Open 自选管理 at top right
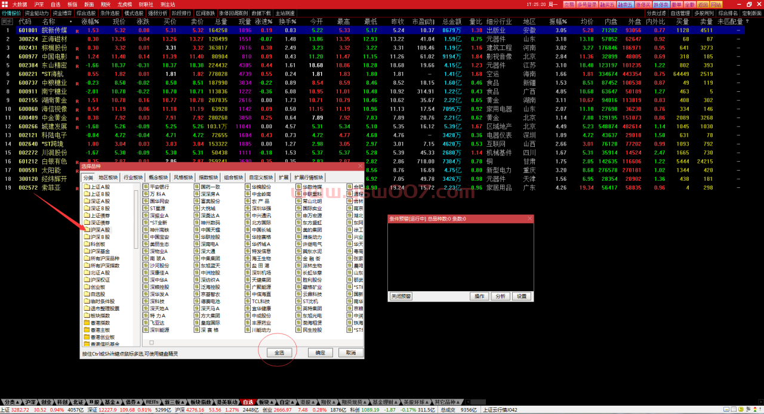The width and height of the screenshot is (764, 414). pos(680,13)
